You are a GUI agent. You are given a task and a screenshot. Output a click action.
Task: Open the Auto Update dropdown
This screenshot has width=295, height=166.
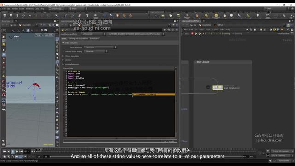click(x=285, y=161)
